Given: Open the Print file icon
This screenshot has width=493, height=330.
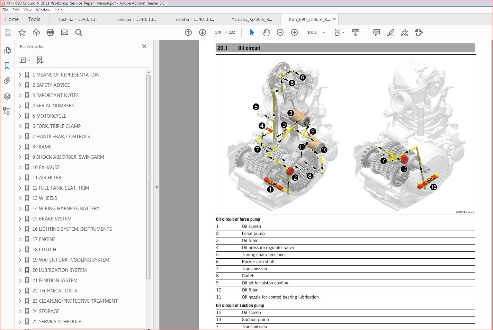Looking at the screenshot, I should click(50, 32).
